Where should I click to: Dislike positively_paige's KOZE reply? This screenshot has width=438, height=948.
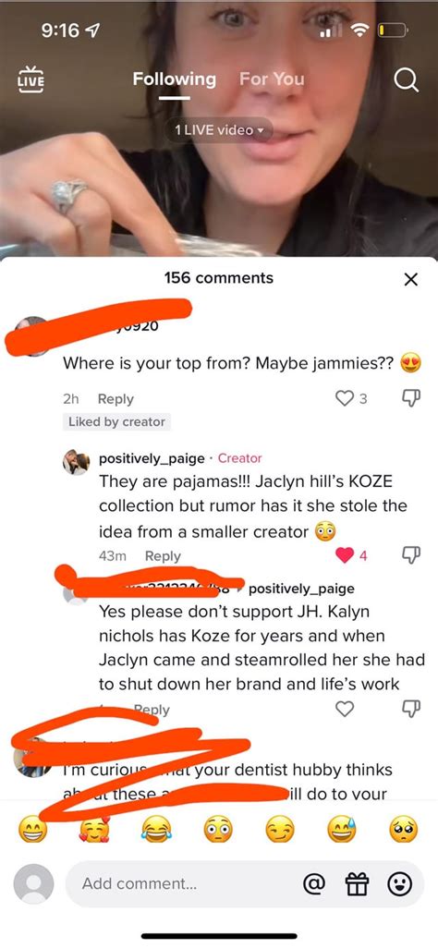[412, 555]
